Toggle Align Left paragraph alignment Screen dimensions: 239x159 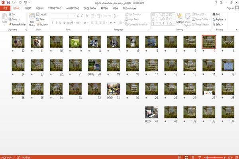tap(92, 23)
